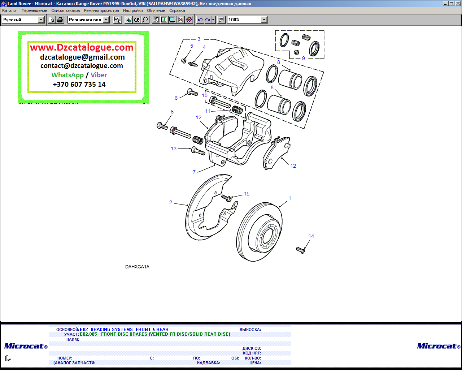Open the Перемещение menu
Image resolution: width=462 pixels, height=370 pixels.
pyautogui.click(x=34, y=10)
